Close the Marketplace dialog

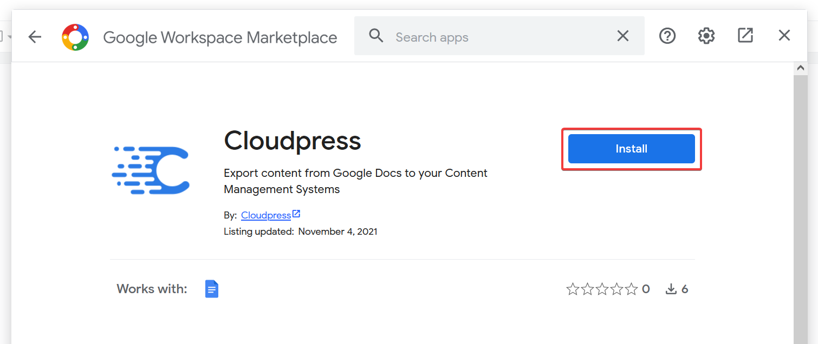point(784,36)
